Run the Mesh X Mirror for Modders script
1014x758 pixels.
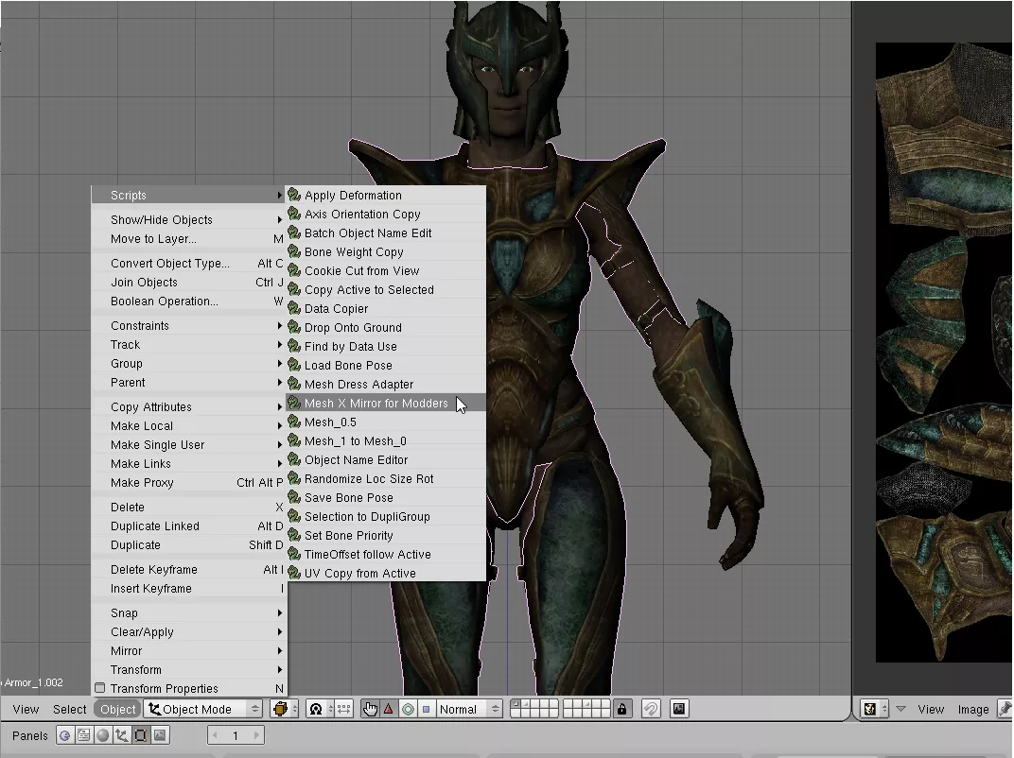coord(385,404)
